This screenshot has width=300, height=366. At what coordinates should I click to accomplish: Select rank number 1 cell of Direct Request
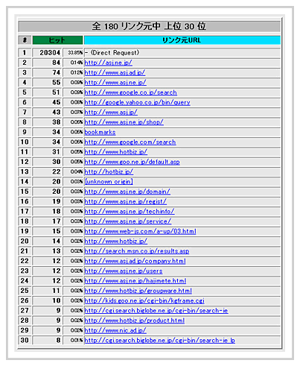coord(25,53)
